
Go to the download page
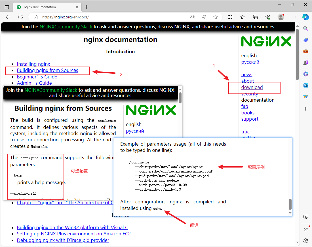(252, 87)
